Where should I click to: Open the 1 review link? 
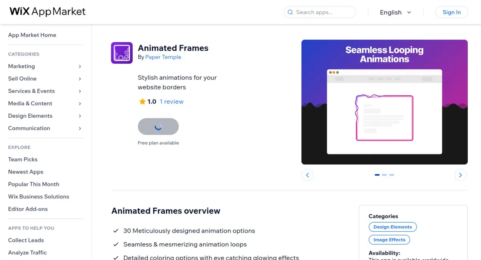point(172,102)
